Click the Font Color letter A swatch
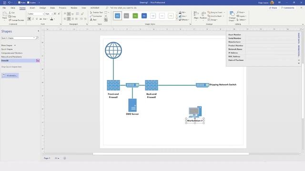305x171 pixels. point(51,19)
